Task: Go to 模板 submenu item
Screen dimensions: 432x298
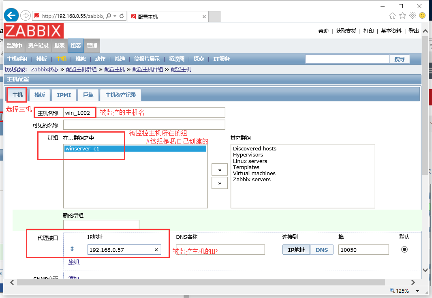Action: click(42, 59)
